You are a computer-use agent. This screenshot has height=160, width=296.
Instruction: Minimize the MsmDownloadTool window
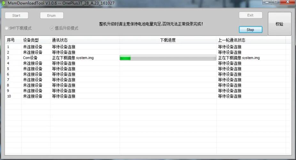point(267,2)
